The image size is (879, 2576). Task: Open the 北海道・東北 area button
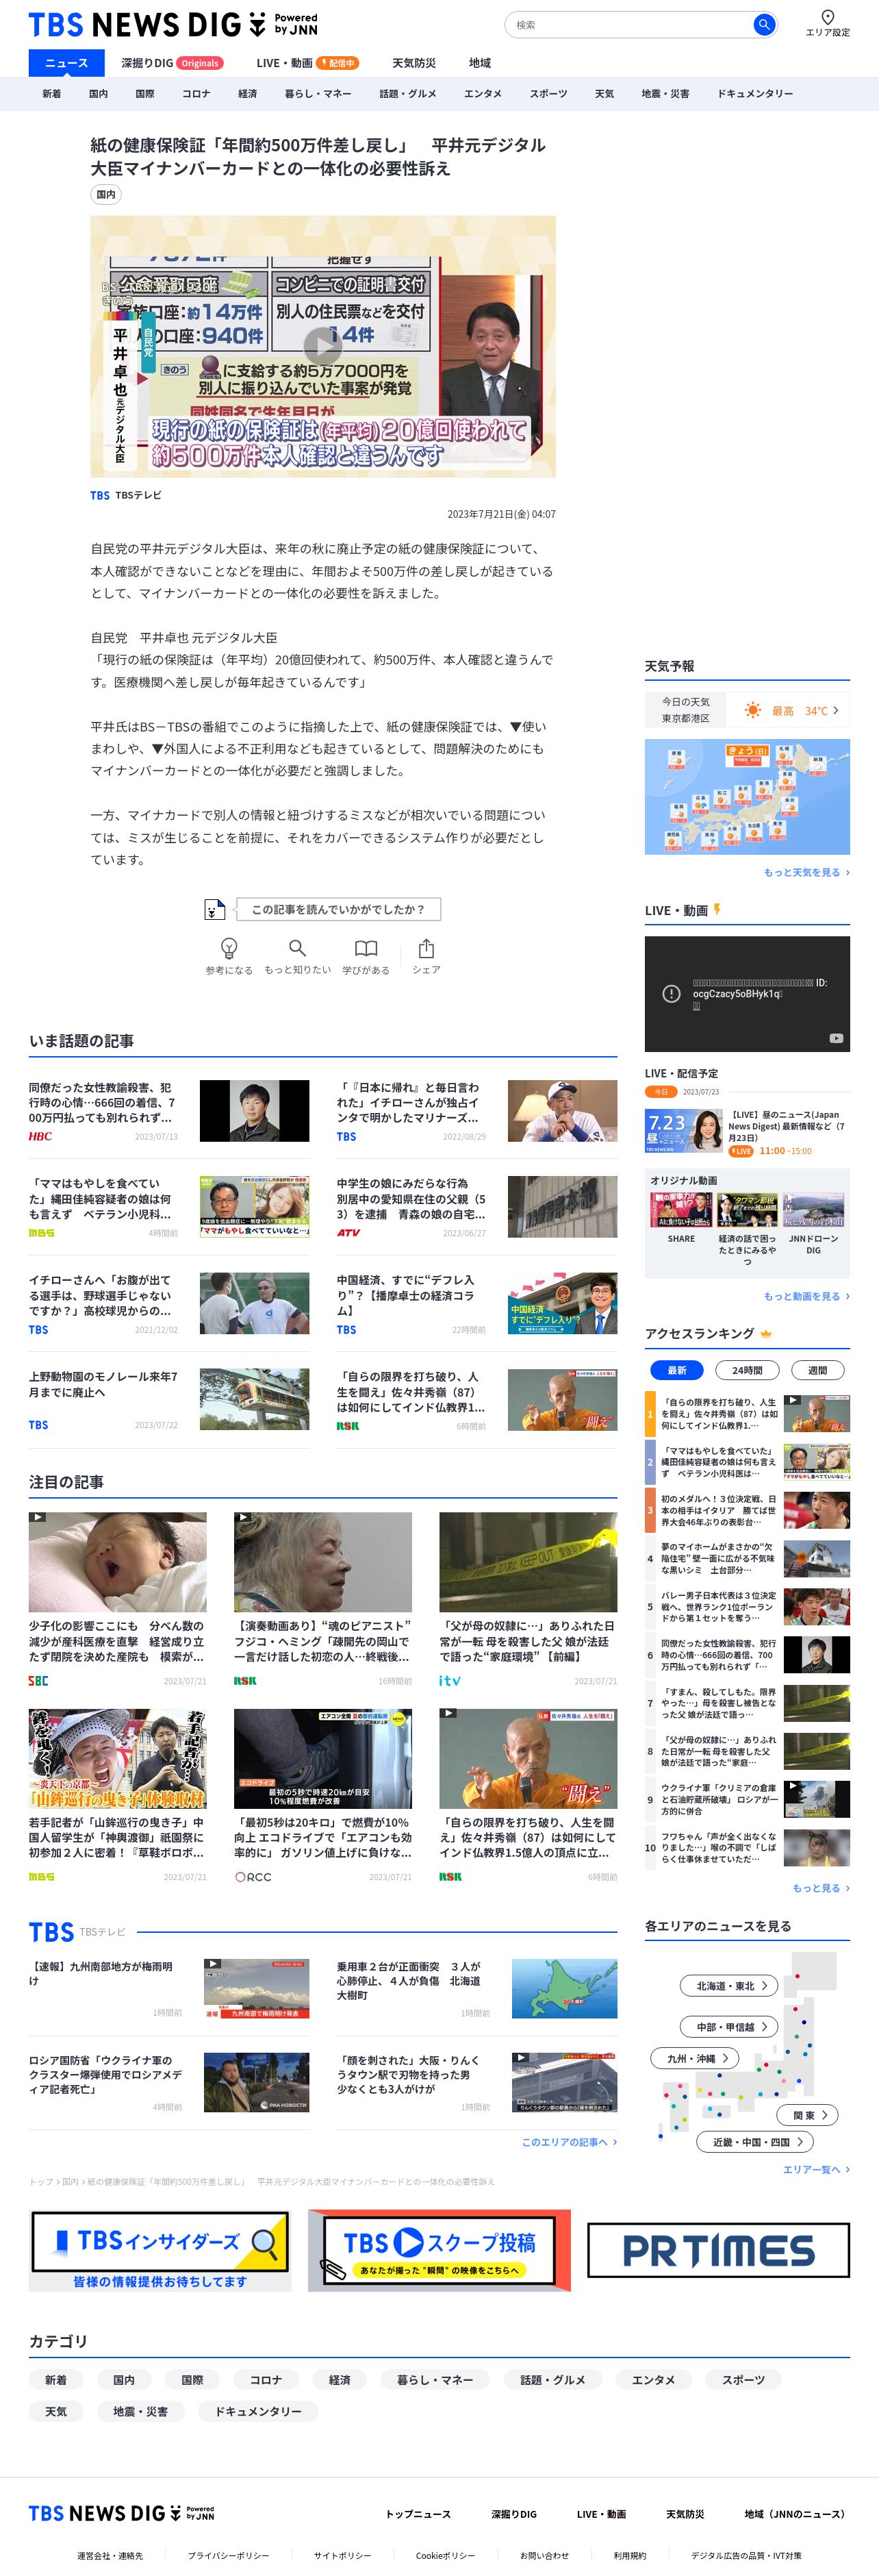pos(728,1986)
